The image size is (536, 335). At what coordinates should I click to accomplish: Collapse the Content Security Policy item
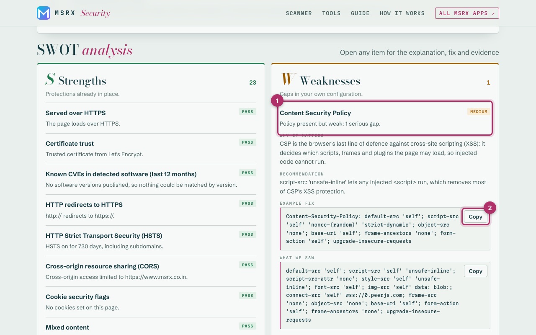coord(385,118)
